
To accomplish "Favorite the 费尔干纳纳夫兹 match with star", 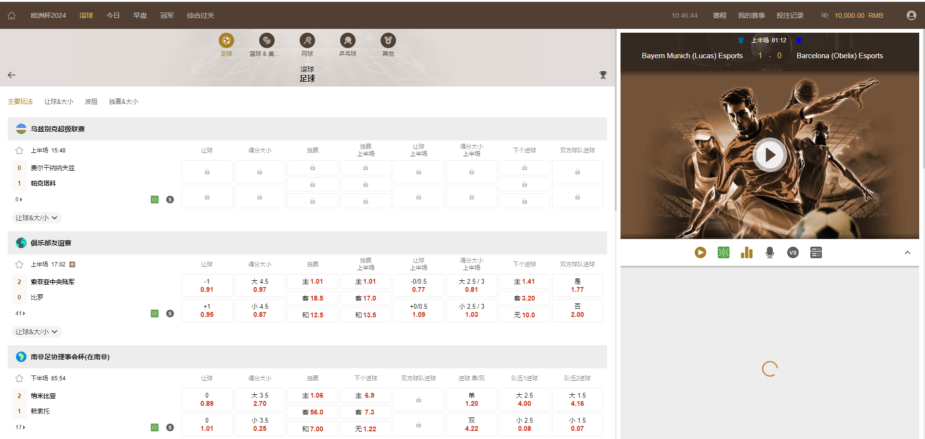I will pyautogui.click(x=19, y=151).
